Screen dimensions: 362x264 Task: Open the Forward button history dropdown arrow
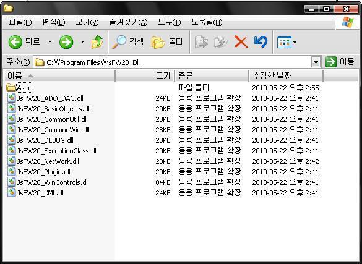click(x=82, y=42)
